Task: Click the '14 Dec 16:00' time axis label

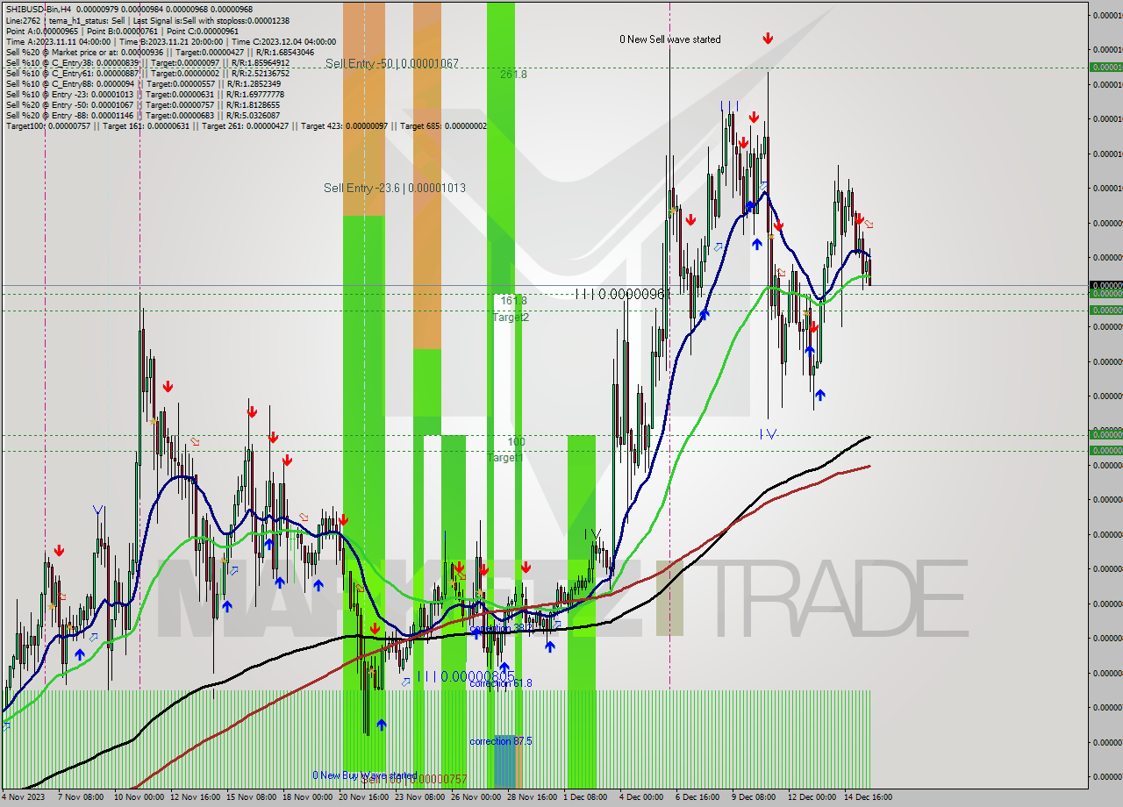Action: pos(868,797)
